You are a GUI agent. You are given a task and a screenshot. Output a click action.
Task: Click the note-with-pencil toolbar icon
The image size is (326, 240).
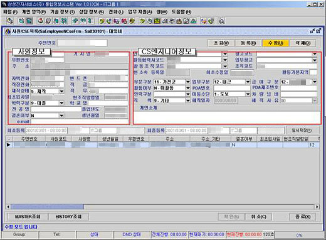187,21
